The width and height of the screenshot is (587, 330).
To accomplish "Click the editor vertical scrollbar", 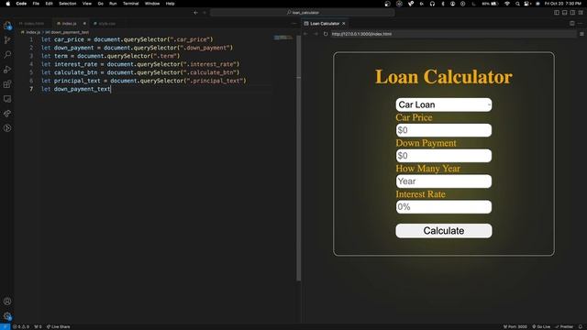I will [298, 158].
